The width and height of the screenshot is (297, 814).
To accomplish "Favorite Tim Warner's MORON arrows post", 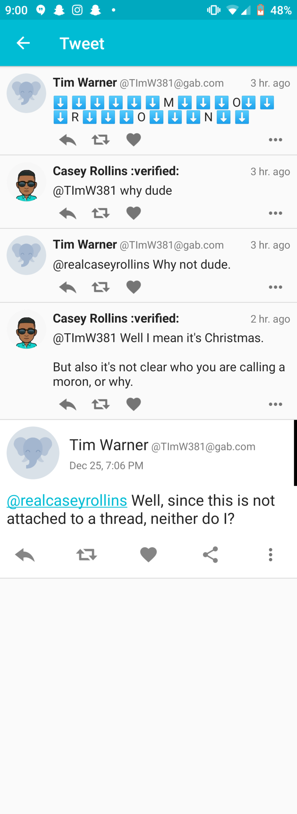I will [x=133, y=140].
